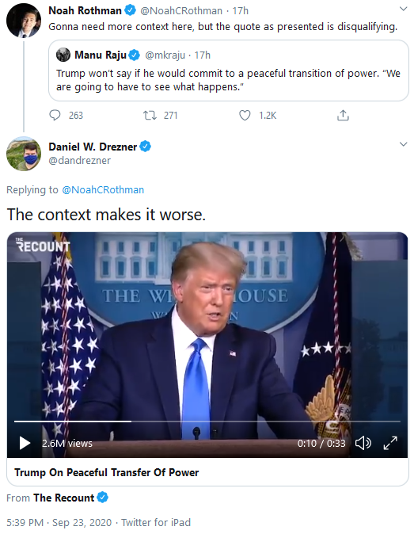The image size is (414, 534).
Task: Click the Daniel W. Drezner display name
Action: [x=93, y=147]
